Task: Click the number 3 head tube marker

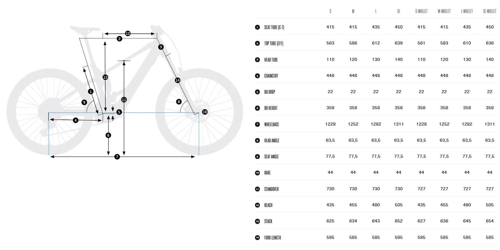Action: tap(161, 47)
